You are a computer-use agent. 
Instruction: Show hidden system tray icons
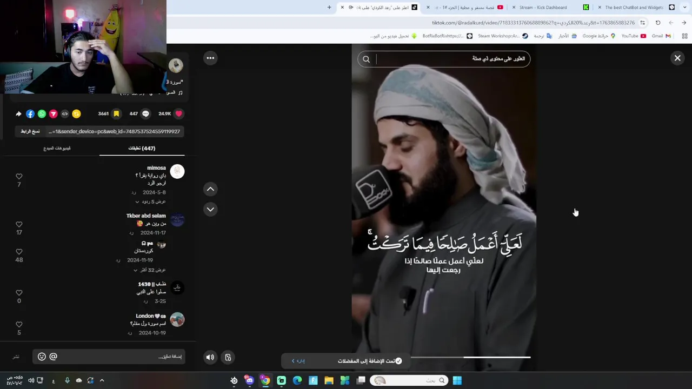tap(102, 380)
